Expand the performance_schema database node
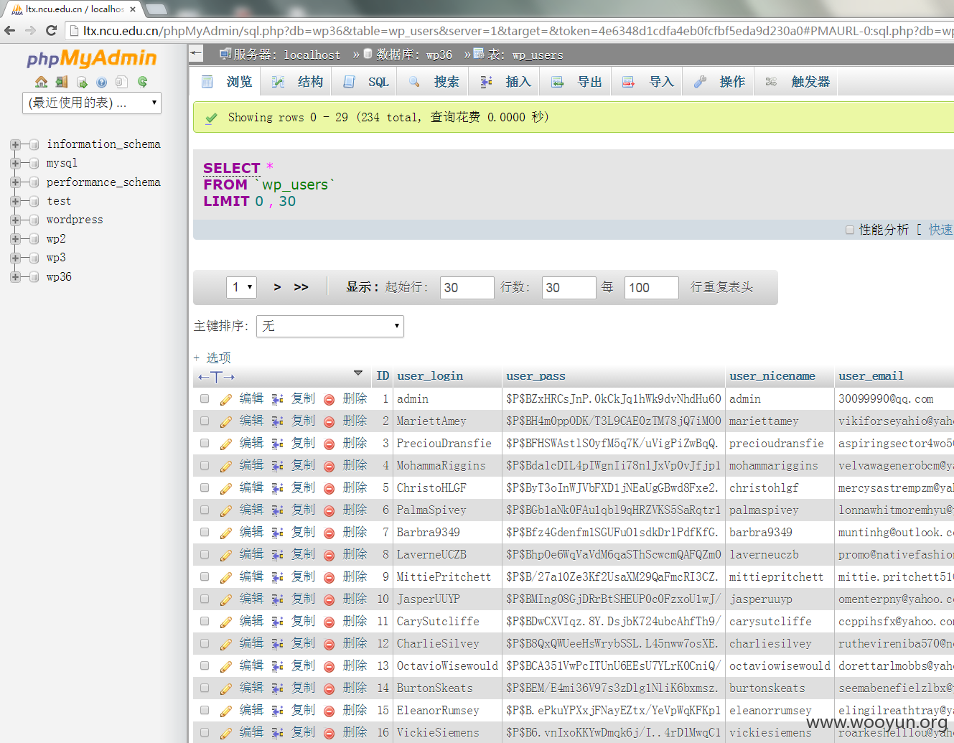Screen dimensions: 954x743 point(15,182)
